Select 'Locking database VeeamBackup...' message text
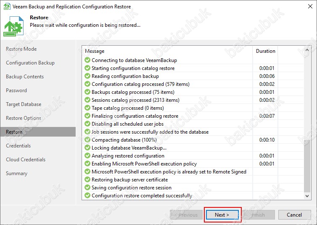The image size is (317, 225). tap(129, 148)
